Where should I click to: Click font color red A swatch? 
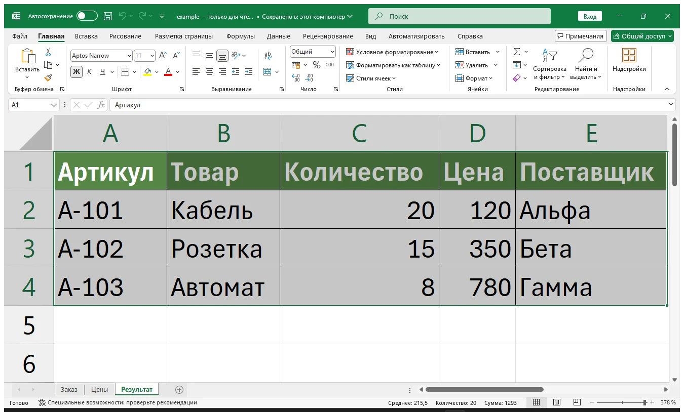168,71
